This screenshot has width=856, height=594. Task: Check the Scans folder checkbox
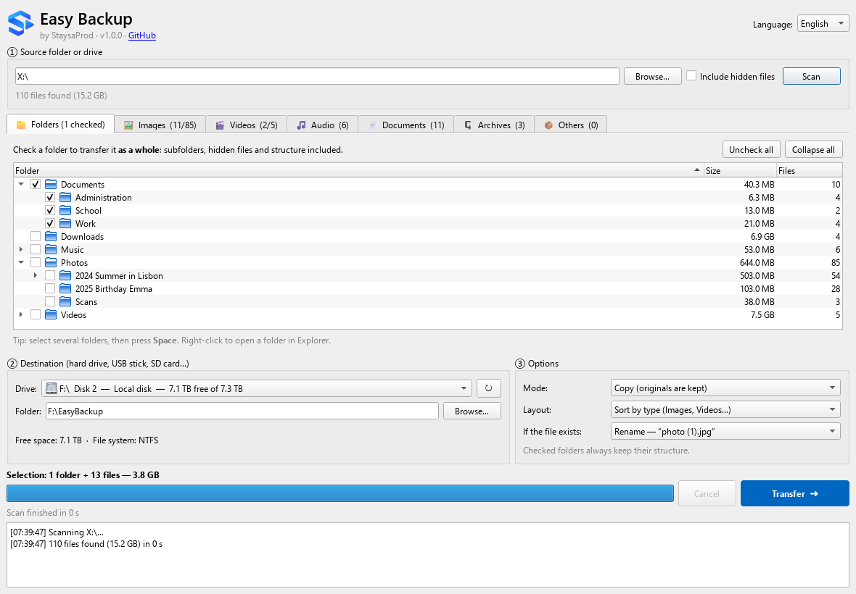(49, 302)
